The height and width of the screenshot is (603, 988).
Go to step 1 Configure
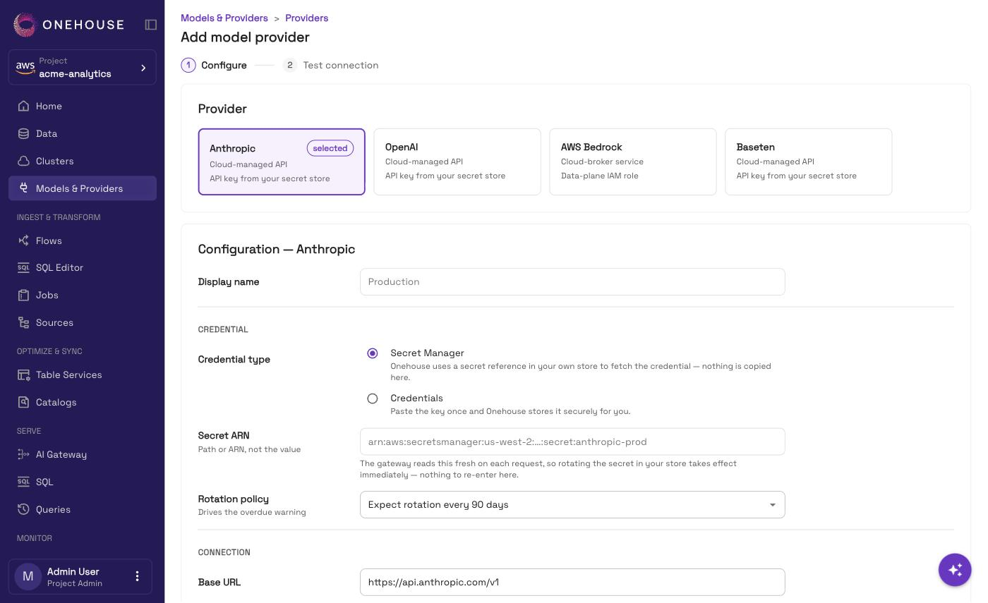coord(215,65)
